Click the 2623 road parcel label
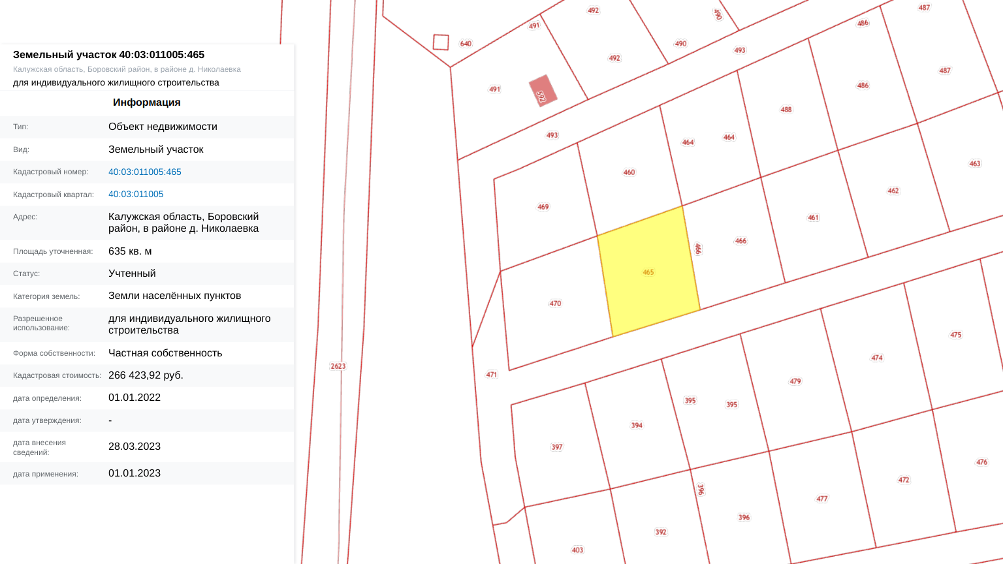 (x=338, y=366)
